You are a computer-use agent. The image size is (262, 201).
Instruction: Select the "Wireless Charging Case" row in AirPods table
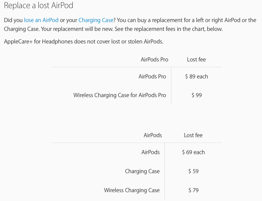[132, 190]
